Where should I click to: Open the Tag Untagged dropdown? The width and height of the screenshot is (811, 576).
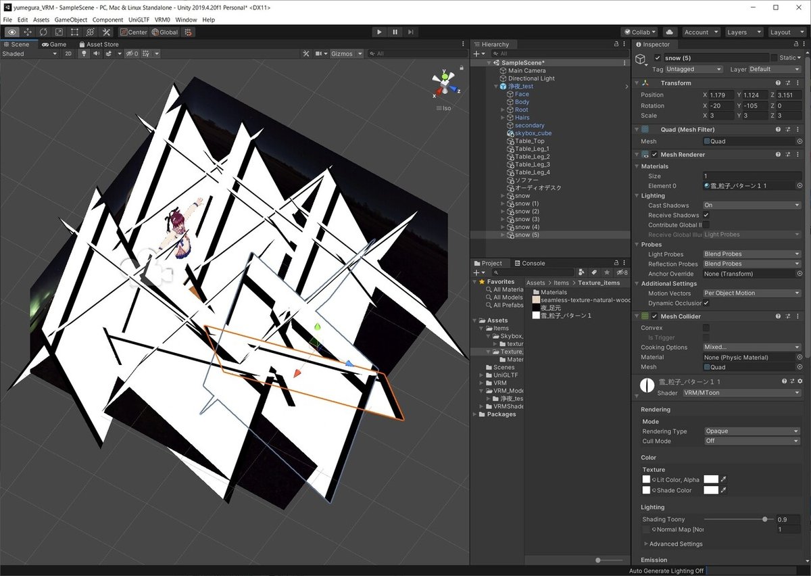click(x=694, y=69)
